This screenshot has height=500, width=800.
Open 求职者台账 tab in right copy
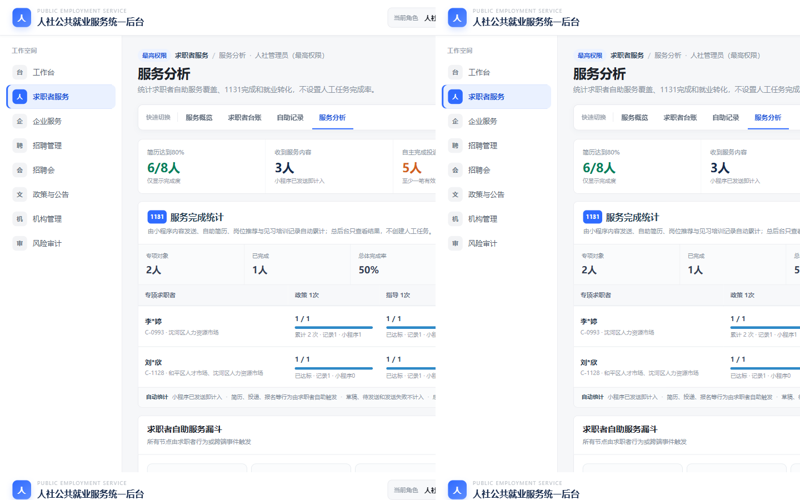pyautogui.click(x=680, y=118)
